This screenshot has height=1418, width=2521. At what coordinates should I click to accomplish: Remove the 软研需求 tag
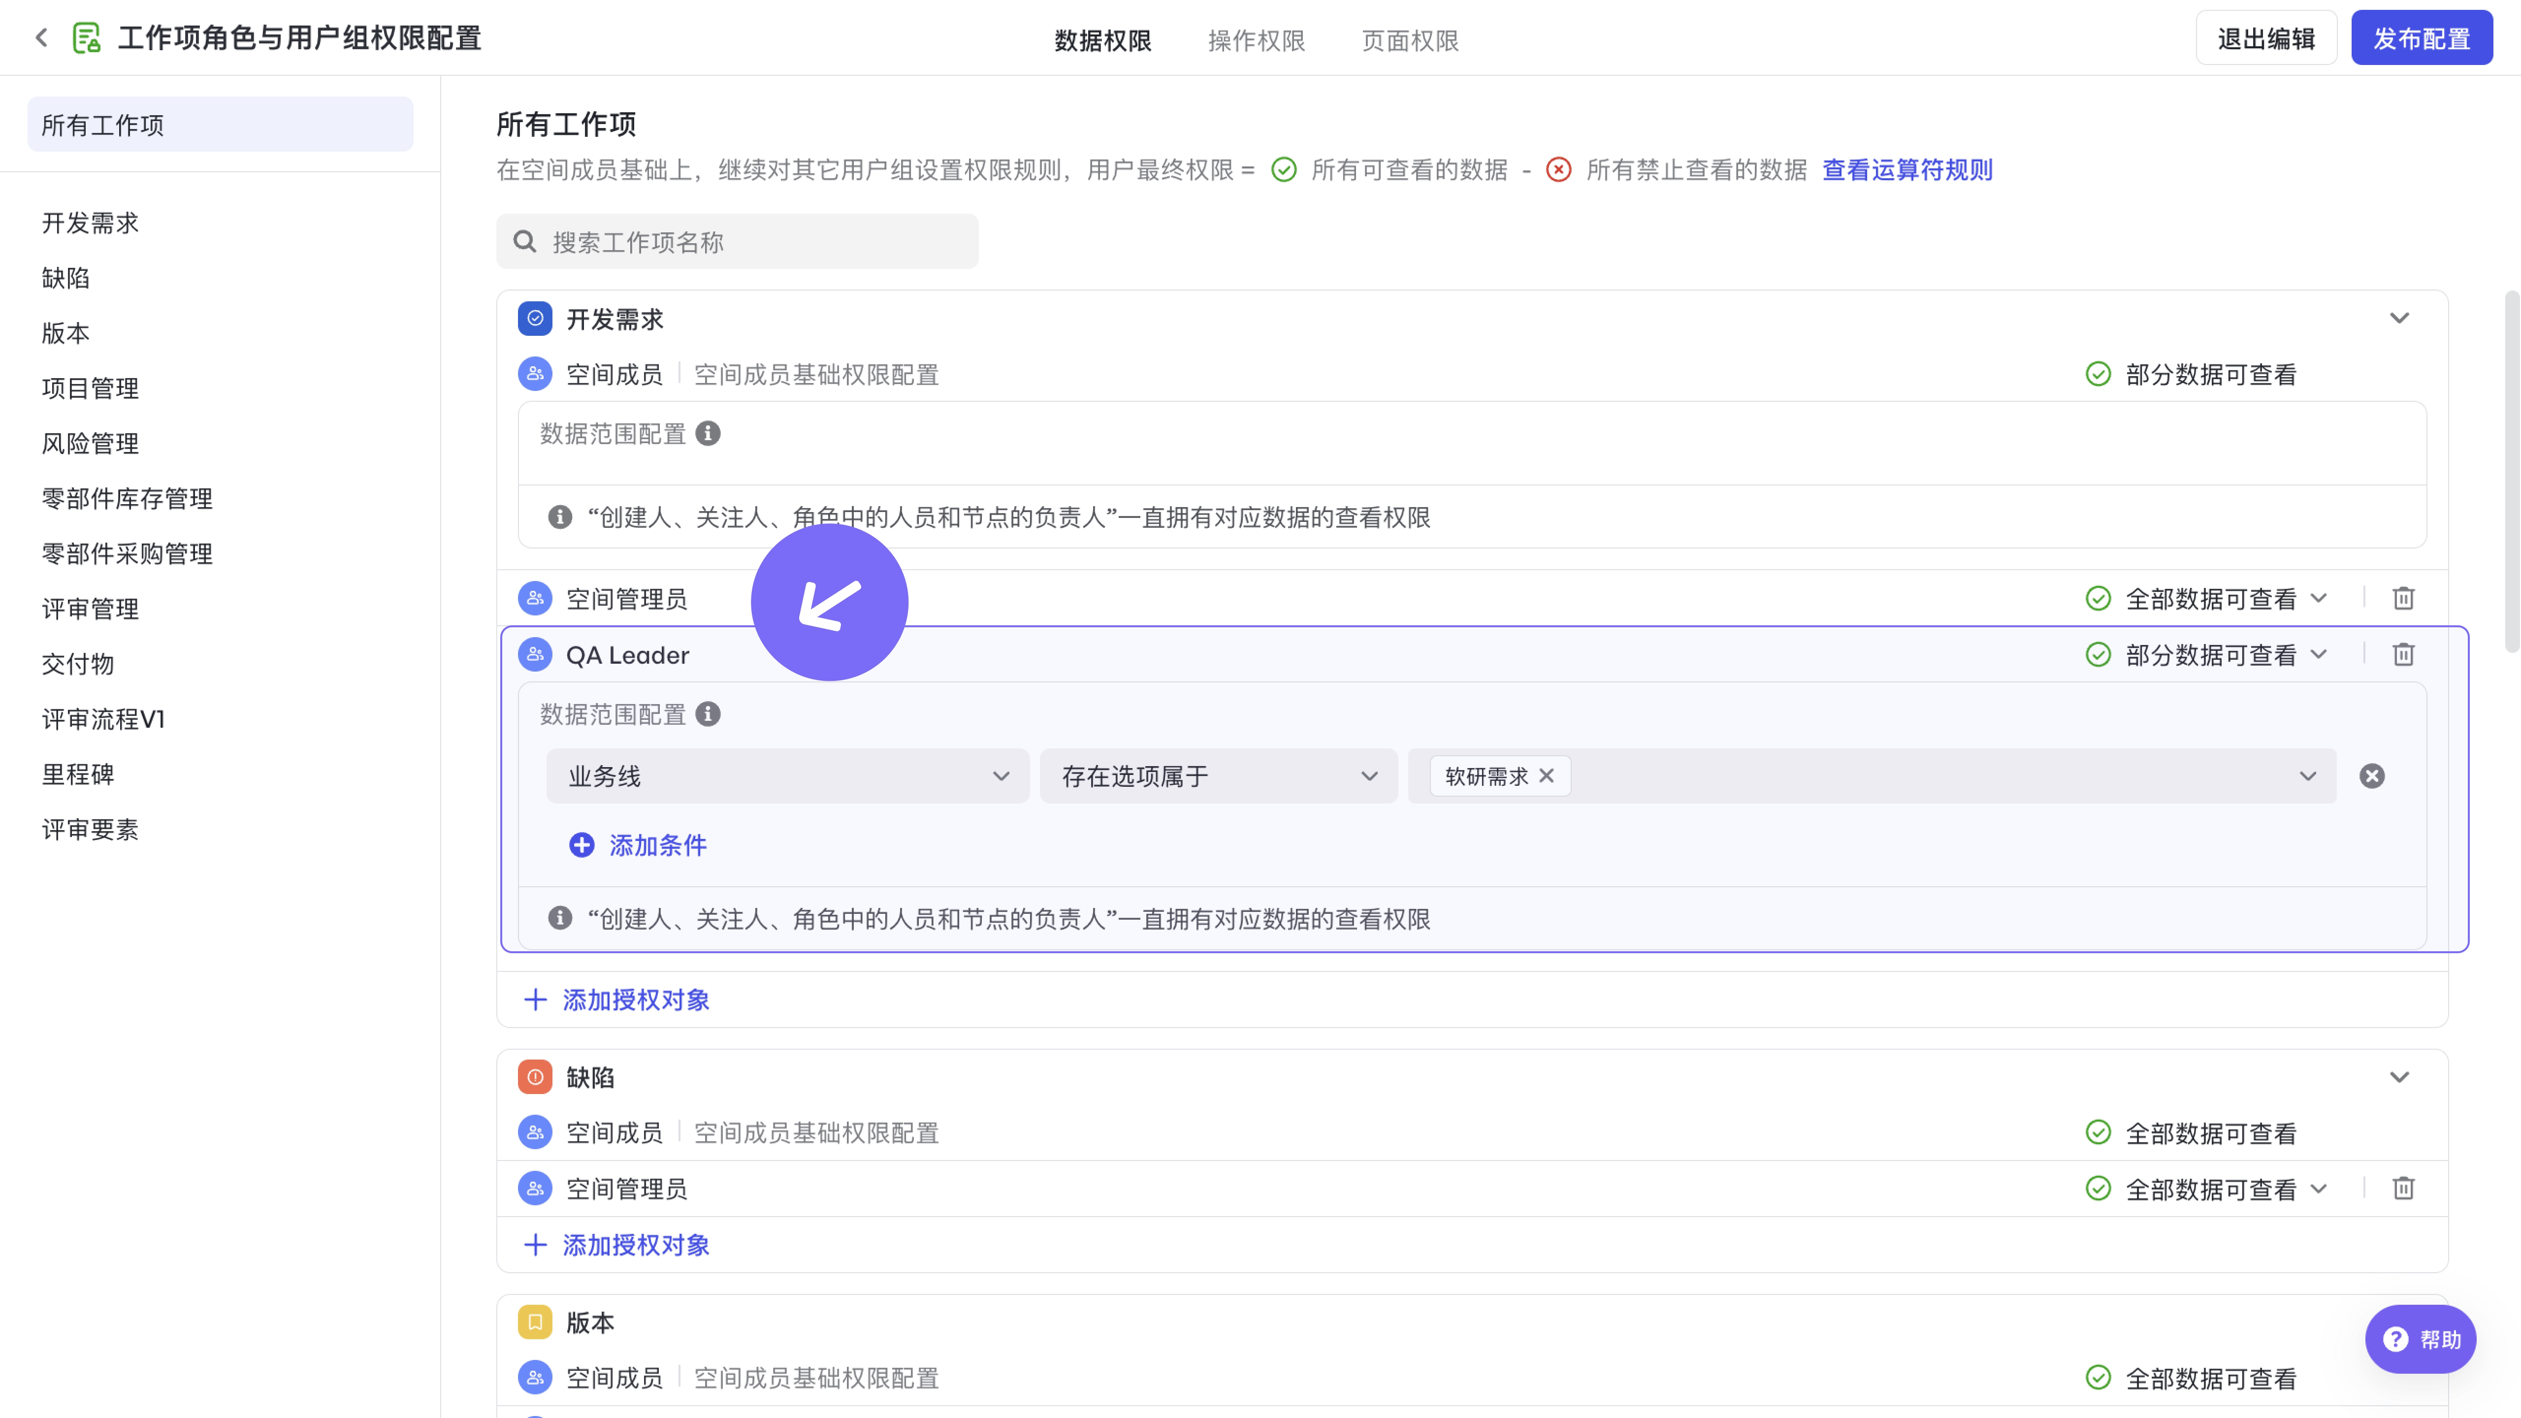[x=1546, y=775]
